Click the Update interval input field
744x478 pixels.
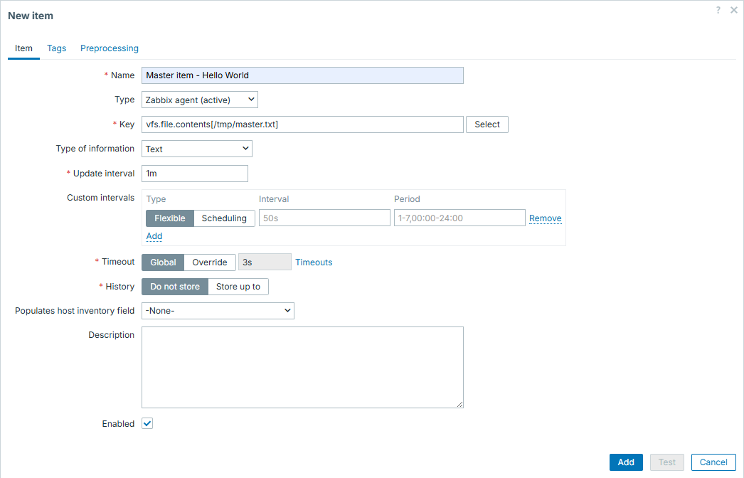click(x=195, y=174)
